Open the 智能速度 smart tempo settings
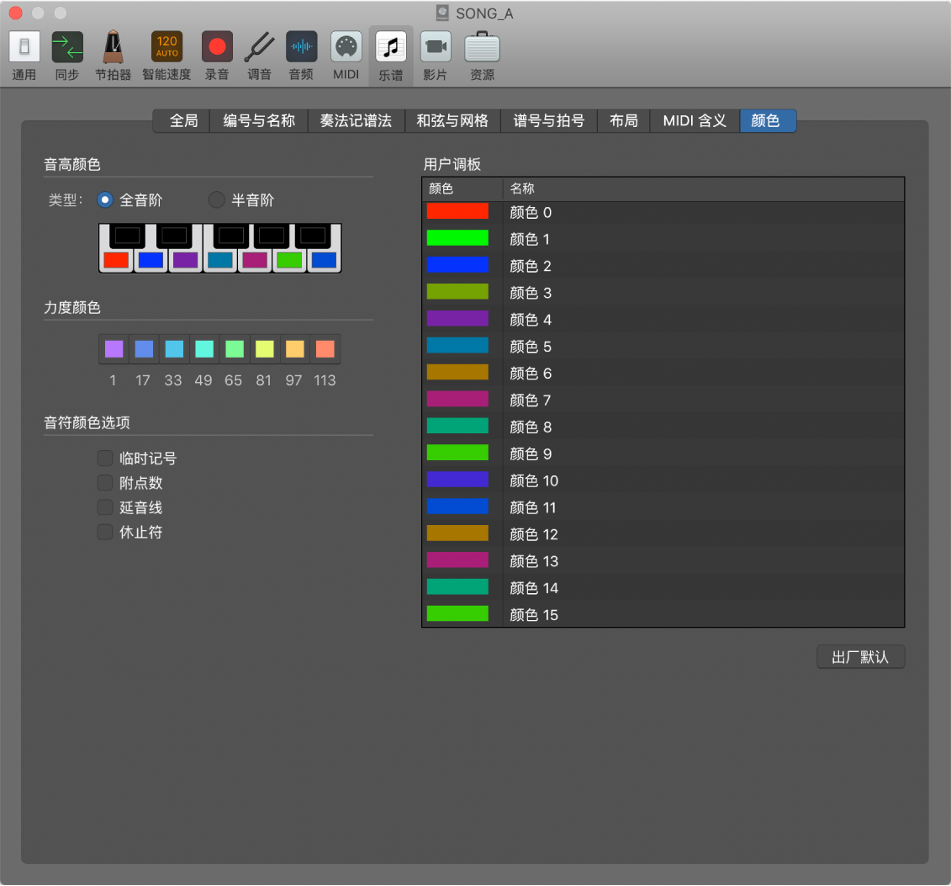Image resolution: width=951 pixels, height=886 pixels. click(x=166, y=56)
